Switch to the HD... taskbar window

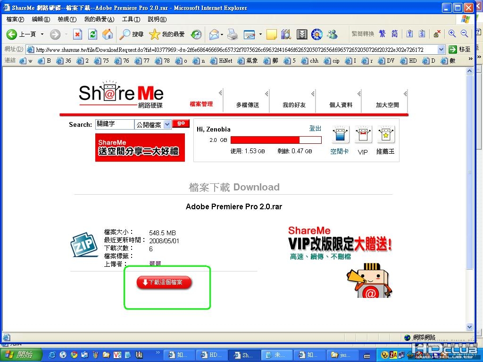tap(212, 355)
